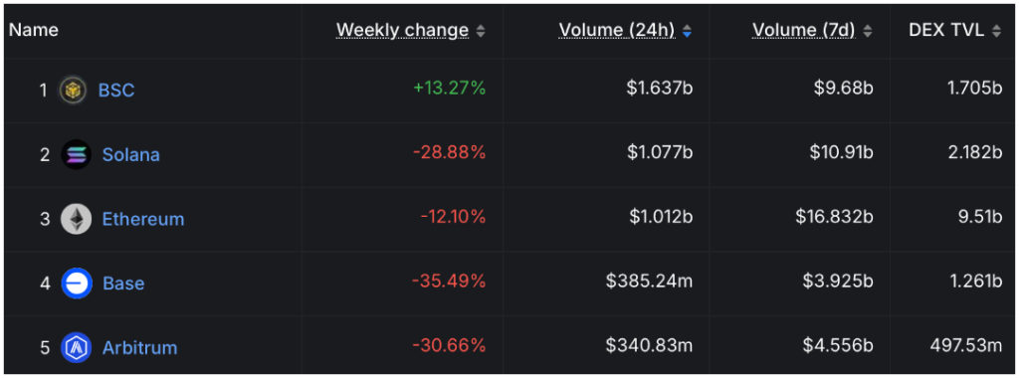Sort table by Volume (24h) header
Image resolution: width=1019 pixels, height=378 pixels.
[617, 30]
